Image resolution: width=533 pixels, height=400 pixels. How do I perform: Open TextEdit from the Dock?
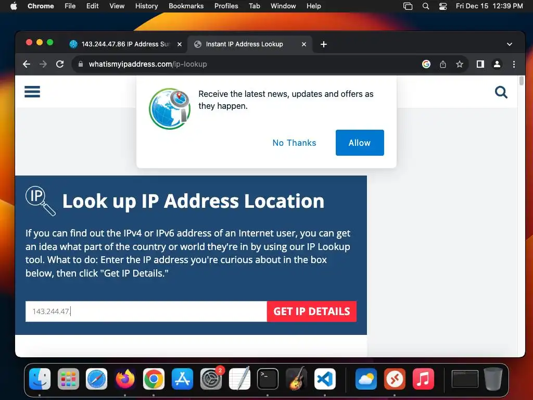(x=239, y=379)
